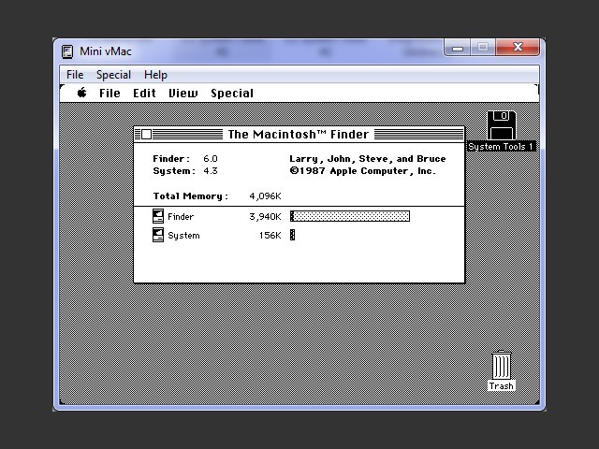Open the Macintosh Special menu
This screenshot has height=449, width=599.
232,94
